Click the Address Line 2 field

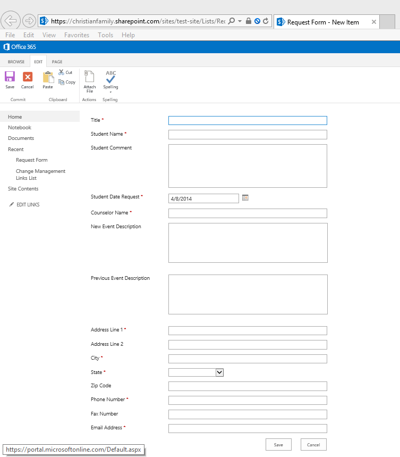click(x=248, y=345)
